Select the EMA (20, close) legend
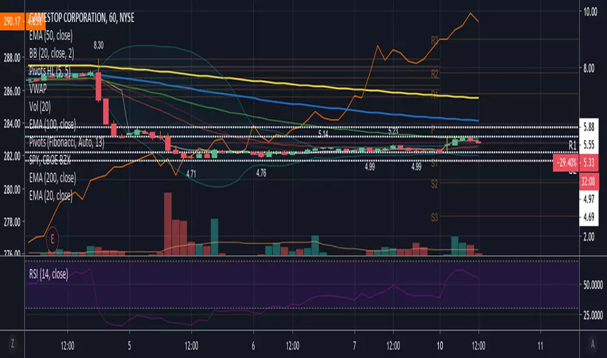 tap(50, 196)
